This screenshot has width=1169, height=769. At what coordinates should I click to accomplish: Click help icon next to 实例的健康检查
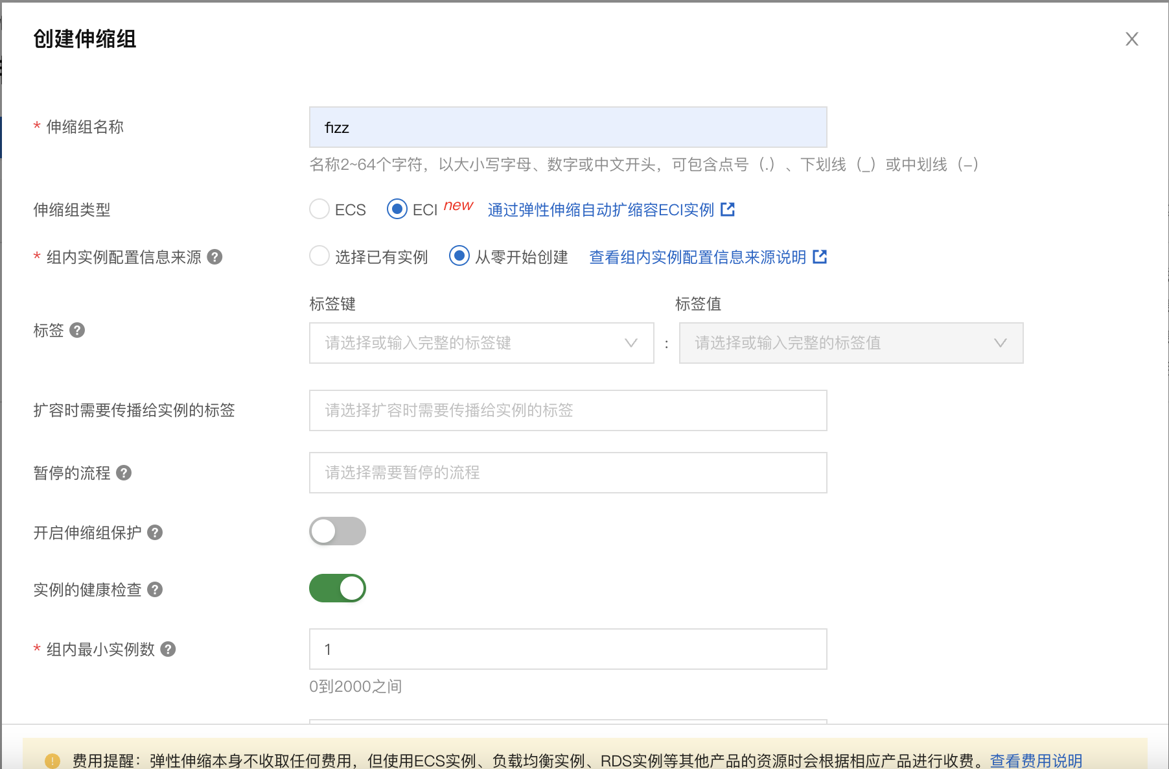[155, 589]
